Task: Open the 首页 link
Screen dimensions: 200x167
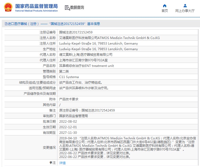Action: [x=165, y=11]
